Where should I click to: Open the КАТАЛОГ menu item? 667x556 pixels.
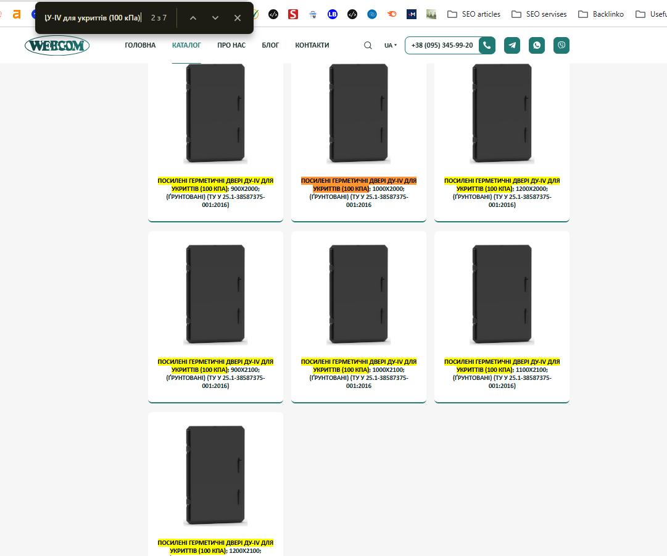(186, 45)
